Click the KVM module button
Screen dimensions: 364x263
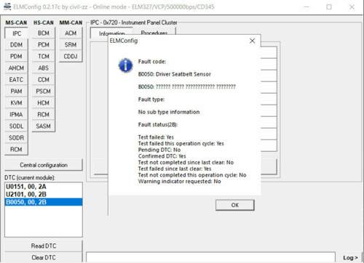point(17,103)
